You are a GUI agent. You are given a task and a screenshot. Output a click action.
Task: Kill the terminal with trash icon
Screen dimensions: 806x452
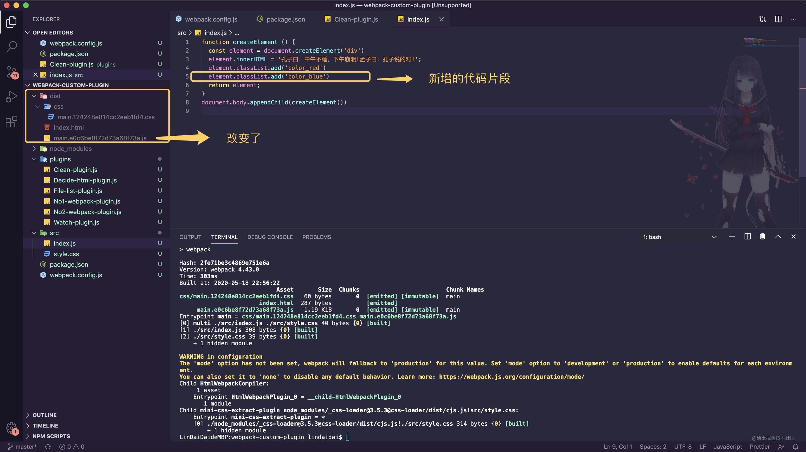[763, 237]
